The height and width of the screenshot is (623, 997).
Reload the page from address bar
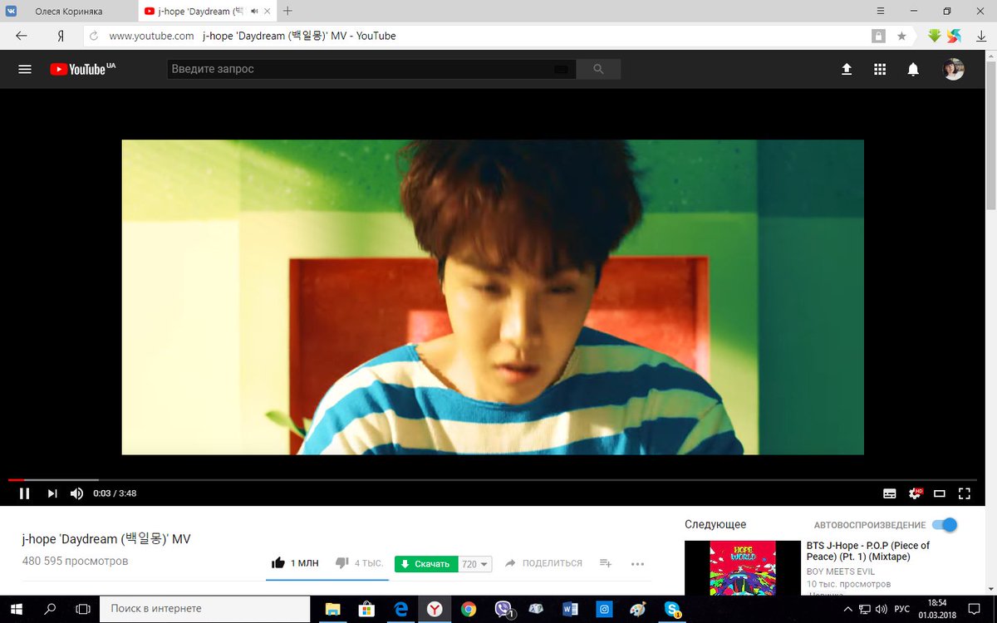[x=94, y=36]
